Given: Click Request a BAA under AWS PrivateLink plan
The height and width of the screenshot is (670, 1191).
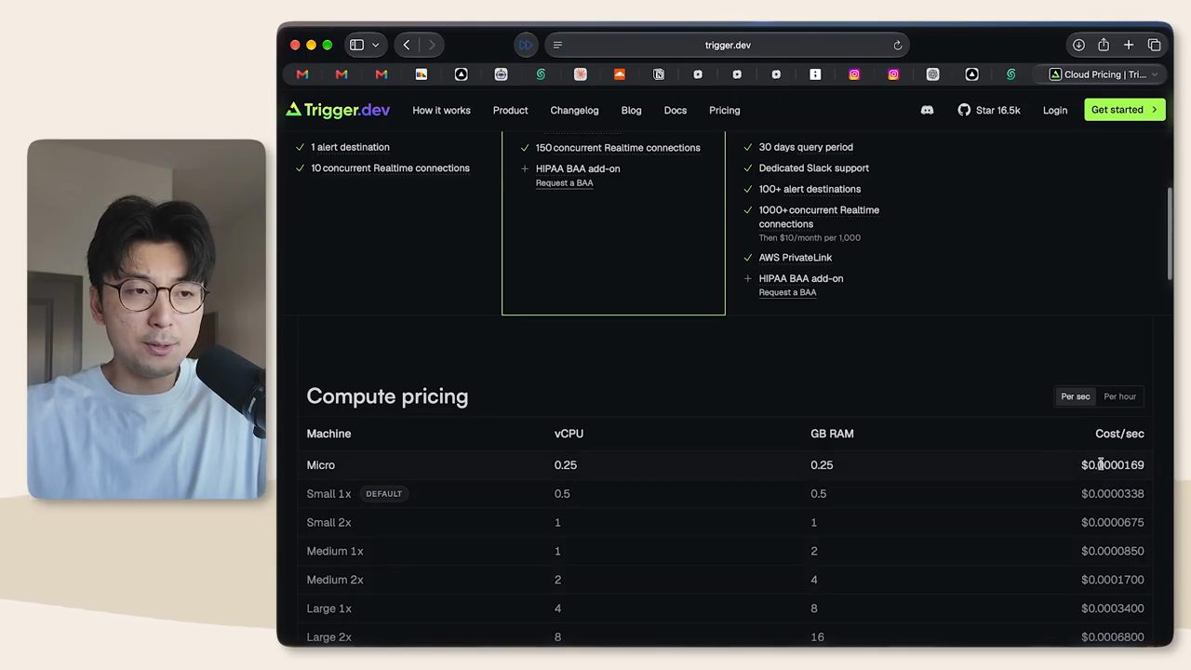Looking at the screenshot, I should (787, 292).
